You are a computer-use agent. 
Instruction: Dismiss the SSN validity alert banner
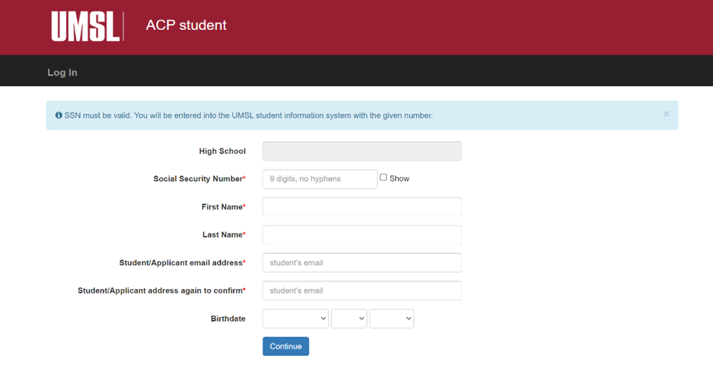(666, 114)
